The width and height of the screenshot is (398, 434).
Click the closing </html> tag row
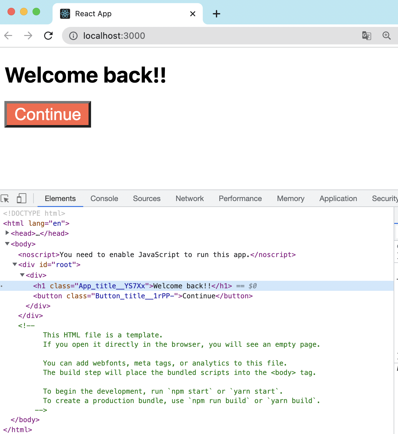click(x=18, y=430)
